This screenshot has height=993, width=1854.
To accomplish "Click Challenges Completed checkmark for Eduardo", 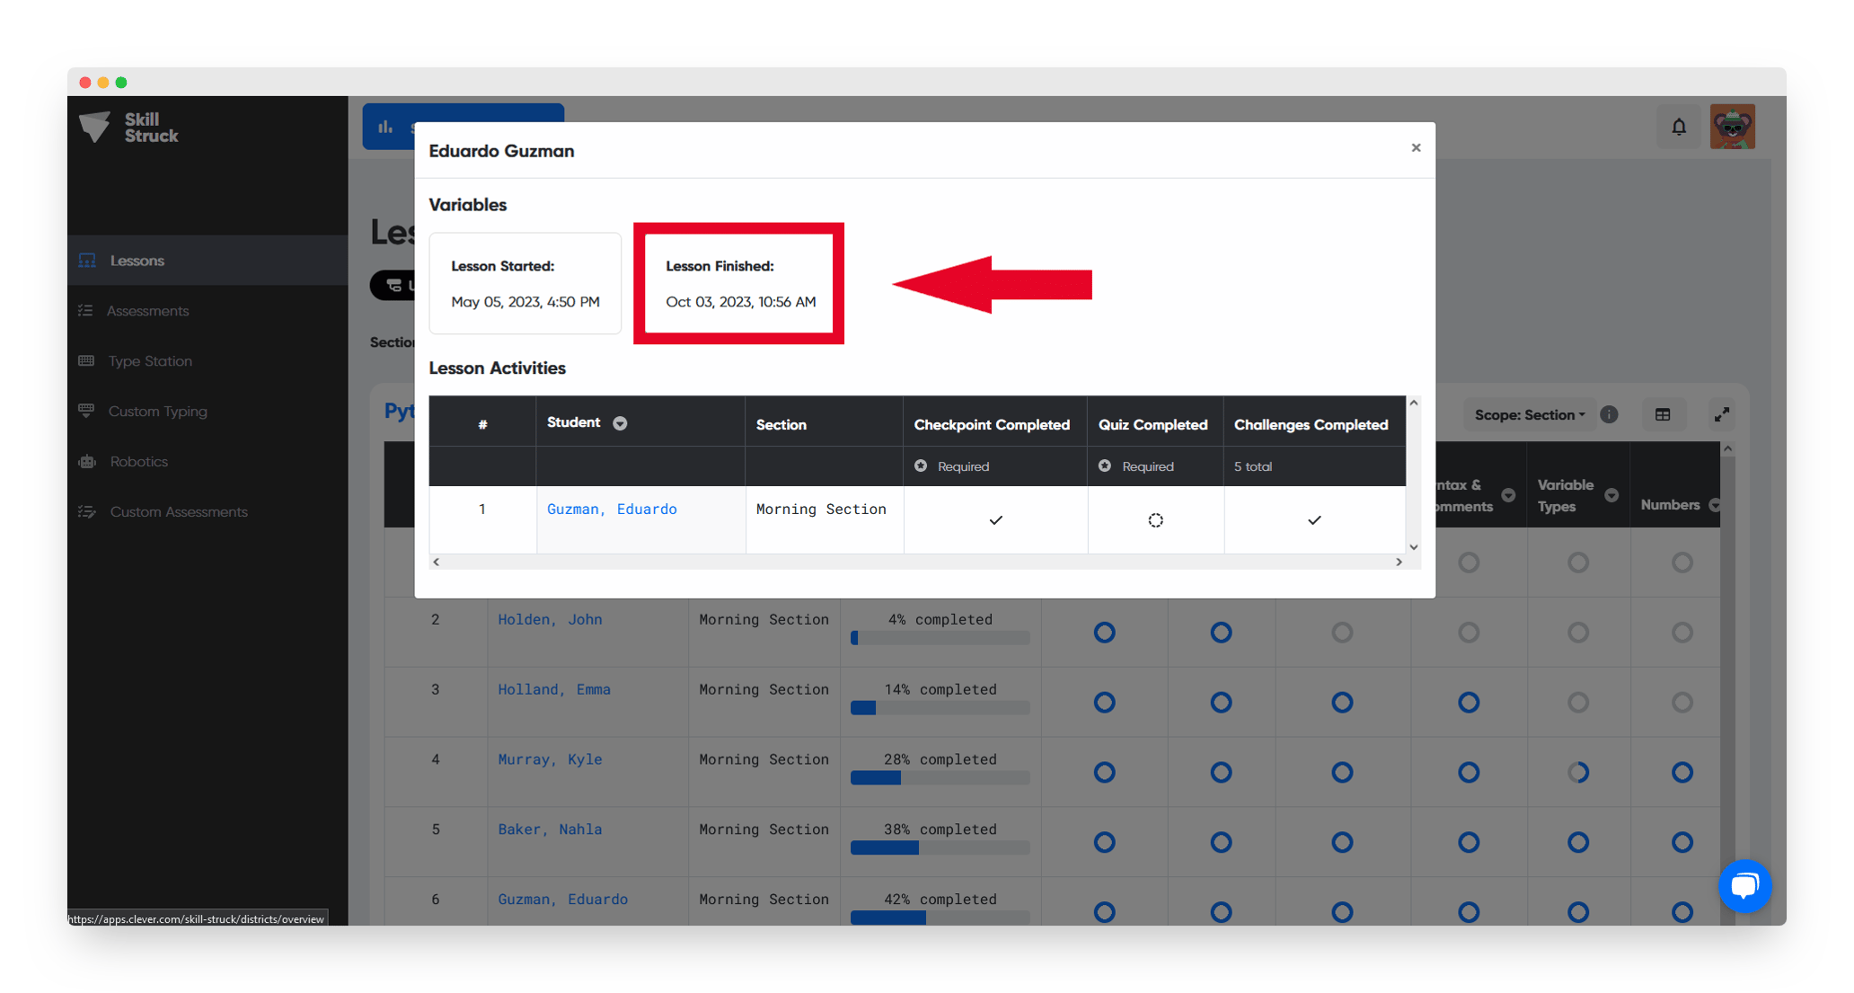I will pos(1314,520).
